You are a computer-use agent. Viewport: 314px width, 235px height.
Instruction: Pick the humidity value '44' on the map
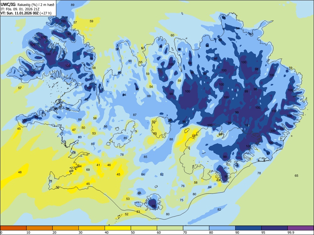point(80,166)
